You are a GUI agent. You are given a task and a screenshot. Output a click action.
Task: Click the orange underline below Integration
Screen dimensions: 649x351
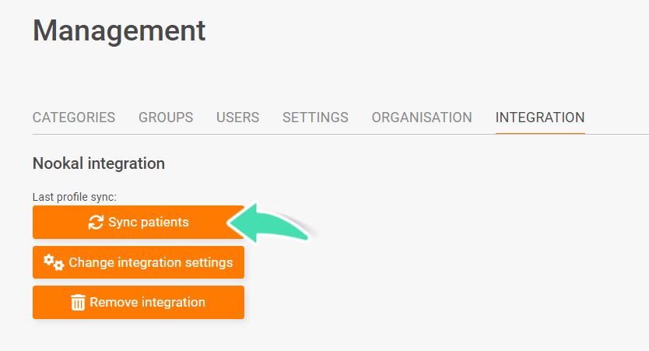540,133
